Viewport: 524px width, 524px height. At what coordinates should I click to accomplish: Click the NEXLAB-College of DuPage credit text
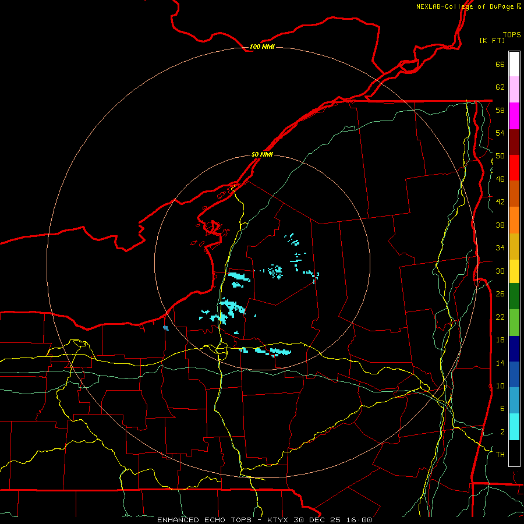click(x=468, y=6)
